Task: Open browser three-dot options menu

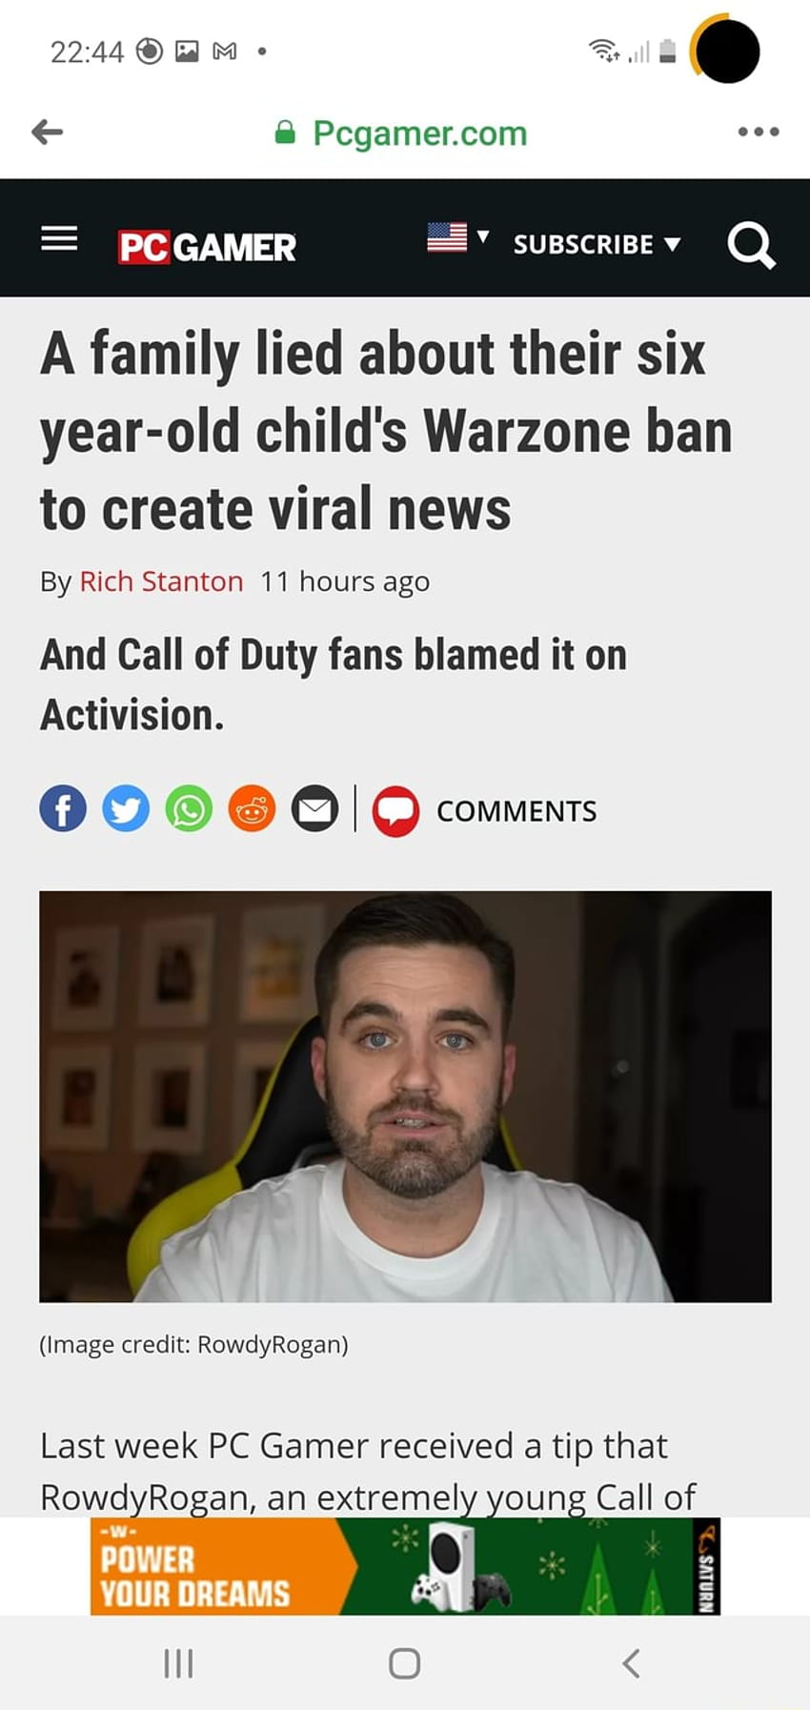Action: (759, 132)
